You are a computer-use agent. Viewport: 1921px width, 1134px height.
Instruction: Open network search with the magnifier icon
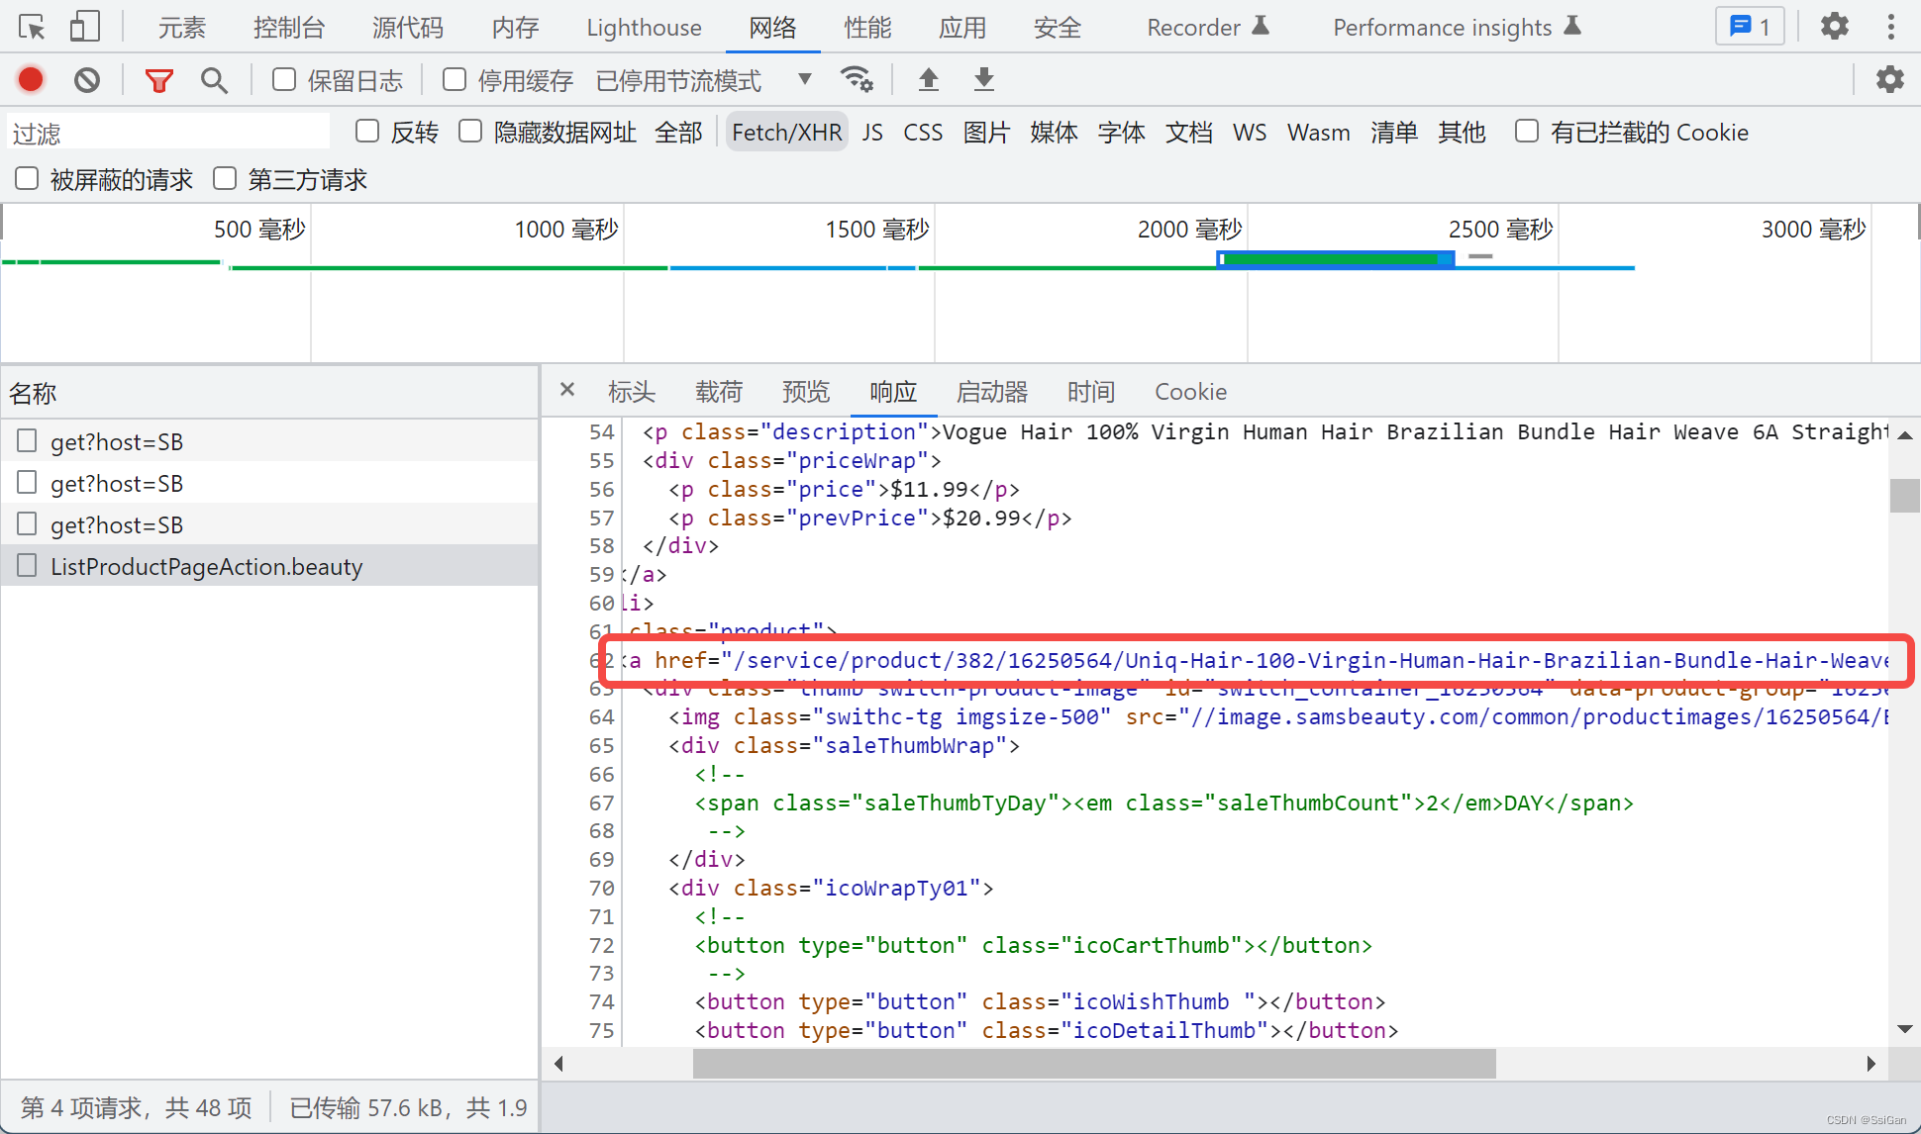coord(214,80)
